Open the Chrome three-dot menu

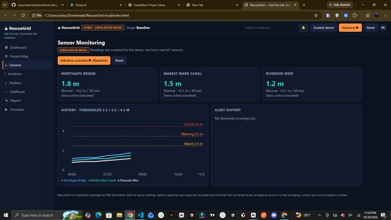[385, 16]
